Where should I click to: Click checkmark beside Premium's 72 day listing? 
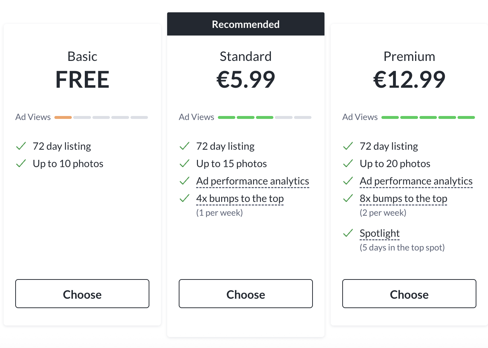tap(348, 146)
